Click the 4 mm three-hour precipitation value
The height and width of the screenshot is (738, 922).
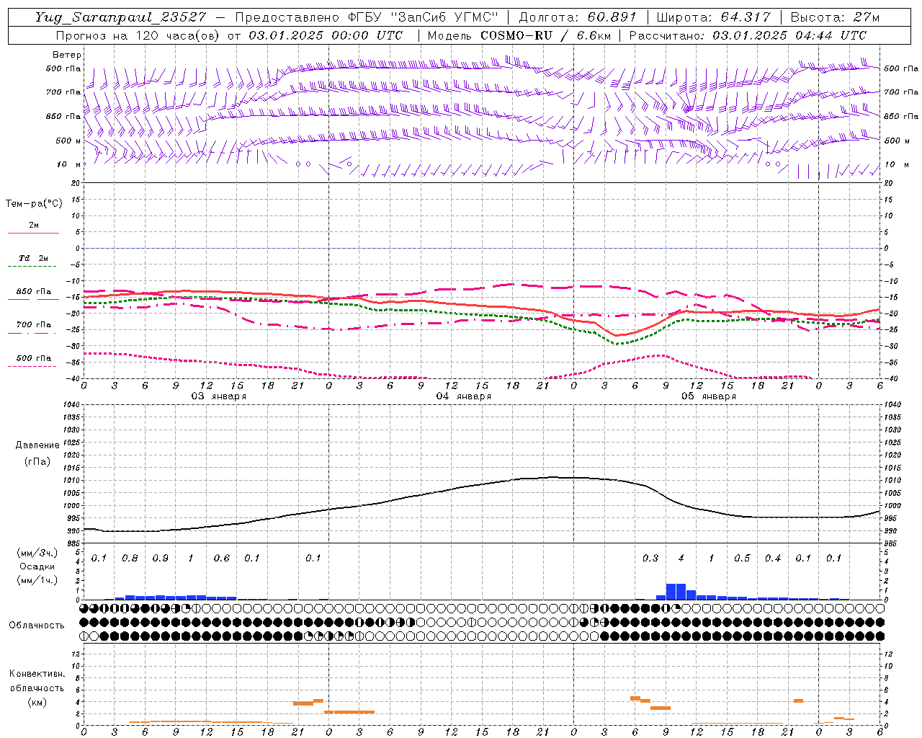681,559
